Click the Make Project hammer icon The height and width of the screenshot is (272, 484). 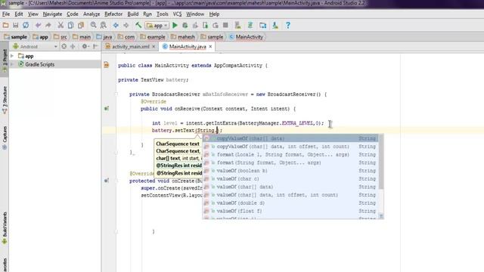click(x=138, y=25)
